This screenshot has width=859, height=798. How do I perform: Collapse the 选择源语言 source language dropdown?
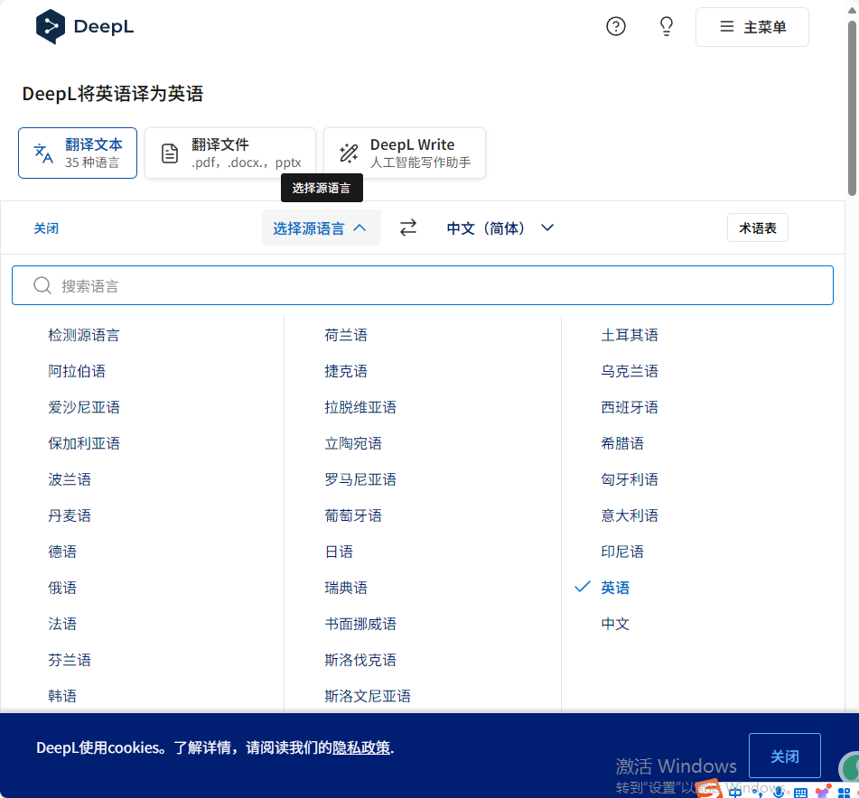coord(321,227)
